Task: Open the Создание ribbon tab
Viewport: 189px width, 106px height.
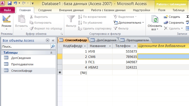Action: pyautogui.click(x=45, y=10)
